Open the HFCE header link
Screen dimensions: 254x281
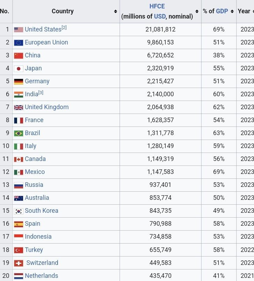pyautogui.click(x=157, y=6)
